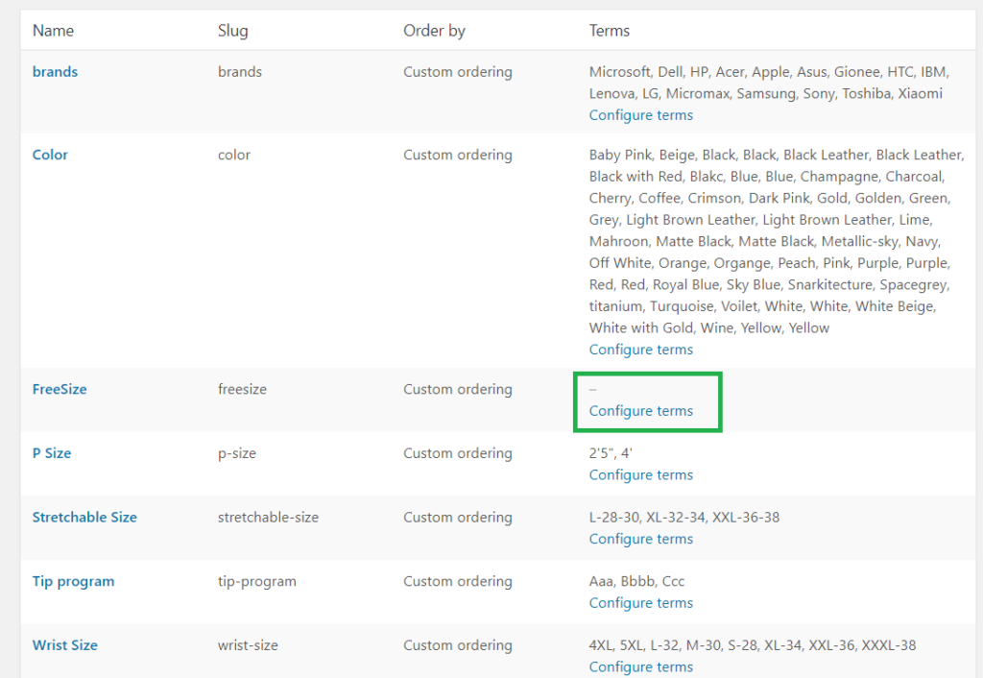Viewport: 983px width, 678px height.
Task: Click the Slug column header
Action: pyautogui.click(x=233, y=31)
